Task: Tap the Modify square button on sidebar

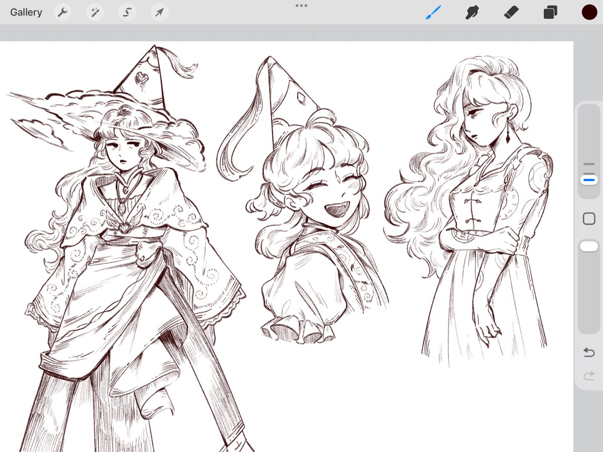Action: click(589, 218)
